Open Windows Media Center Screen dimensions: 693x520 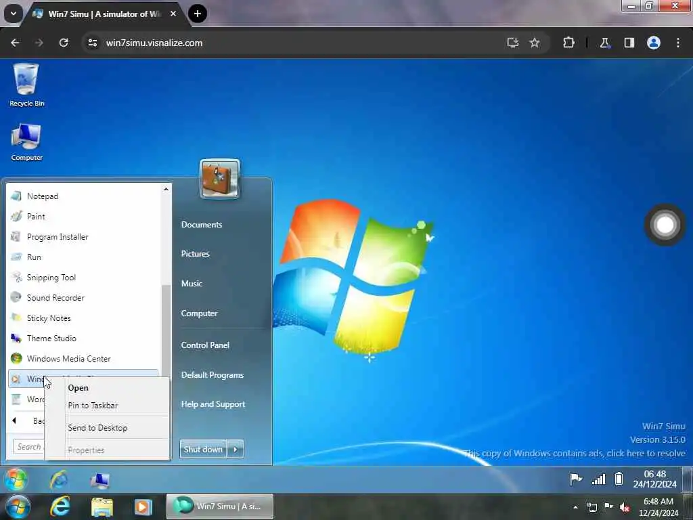pyautogui.click(x=83, y=359)
